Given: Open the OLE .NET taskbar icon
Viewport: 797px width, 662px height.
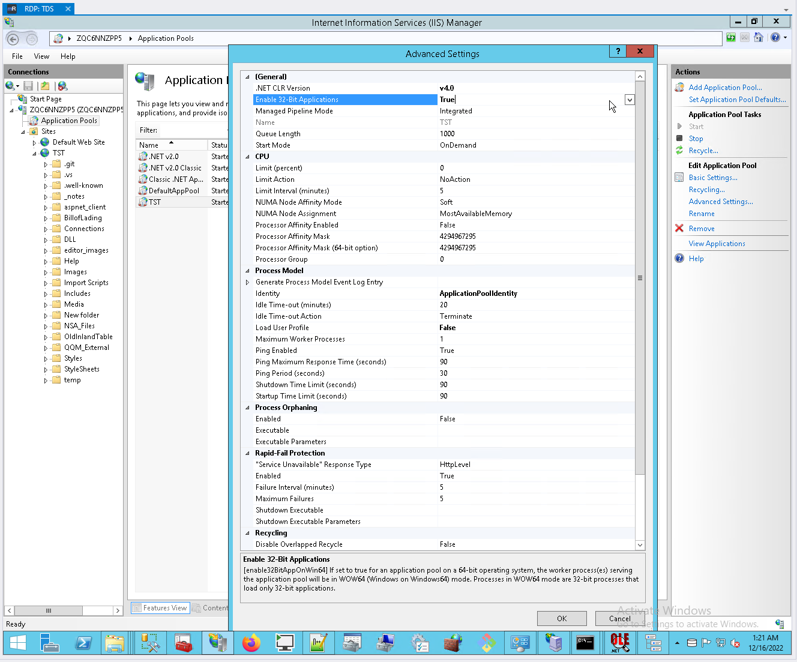Looking at the screenshot, I should pyautogui.click(x=620, y=643).
